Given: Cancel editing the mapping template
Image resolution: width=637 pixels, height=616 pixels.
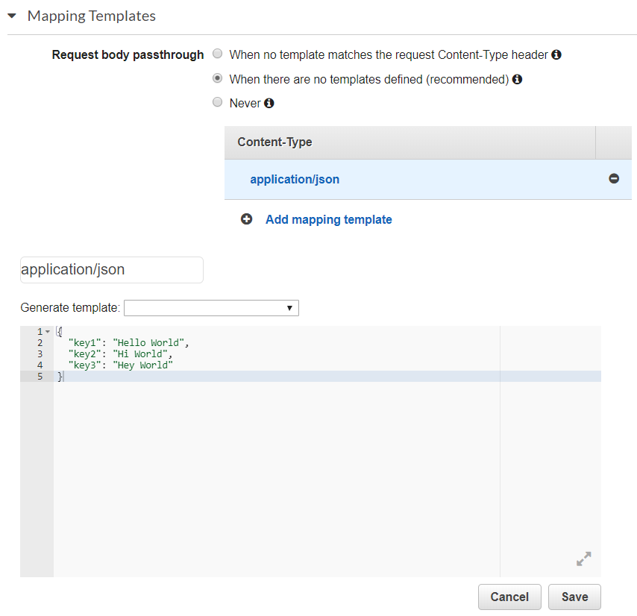Looking at the screenshot, I should click(x=509, y=597).
